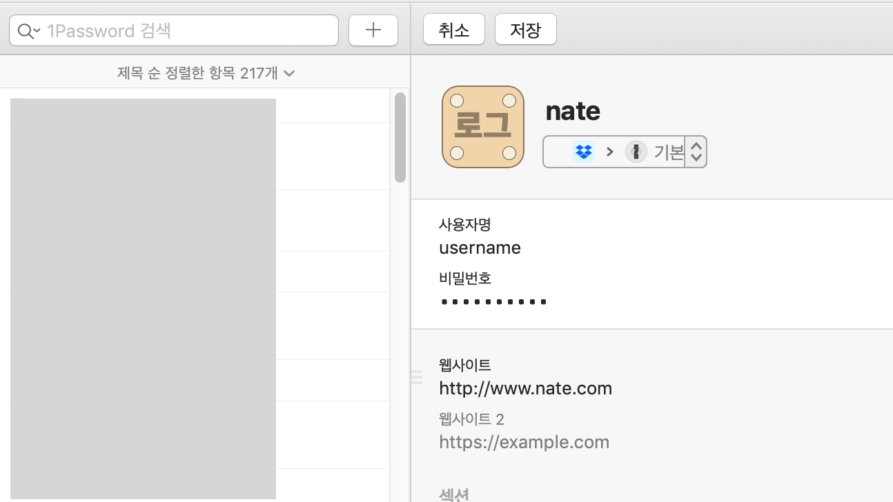Click the 비밀번호 field label
This screenshot has height=502, width=893.
[464, 278]
